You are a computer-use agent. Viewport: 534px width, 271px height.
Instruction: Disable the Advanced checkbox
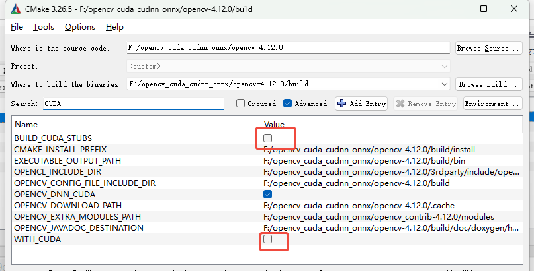(287, 104)
